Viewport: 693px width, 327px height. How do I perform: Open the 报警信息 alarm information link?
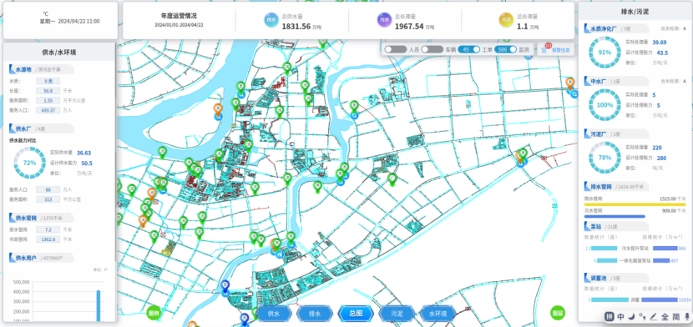tap(560, 50)
